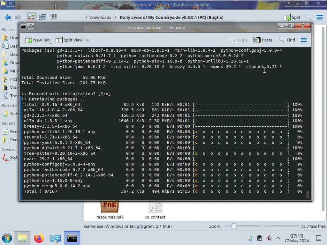Open Desktop in Places sidebar
Image resolution: width=327 pixels, height=245 pixels.
(x=11, y=46)
